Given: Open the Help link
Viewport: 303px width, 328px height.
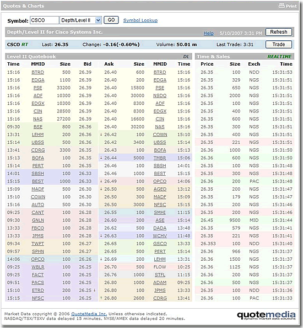Looking at the screenshot, I should click(208, 33).
